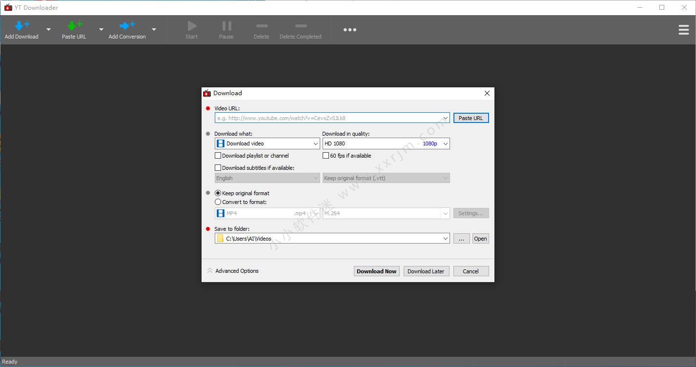Click the browse ... button

[x=461, y=239]
